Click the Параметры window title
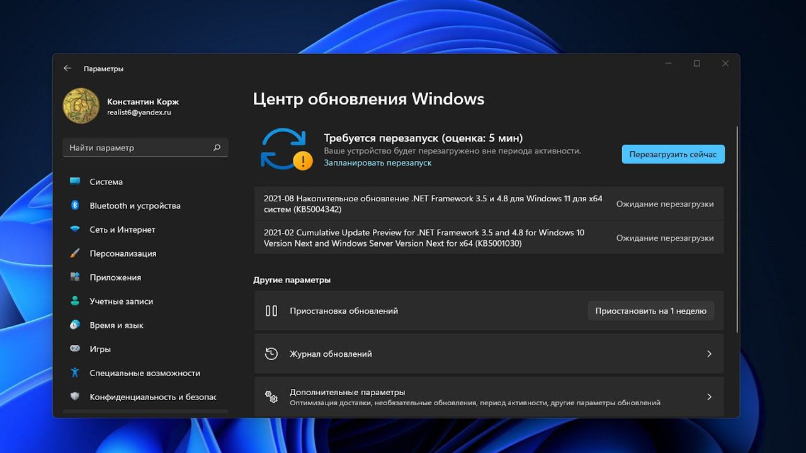 tap(103, 69)
